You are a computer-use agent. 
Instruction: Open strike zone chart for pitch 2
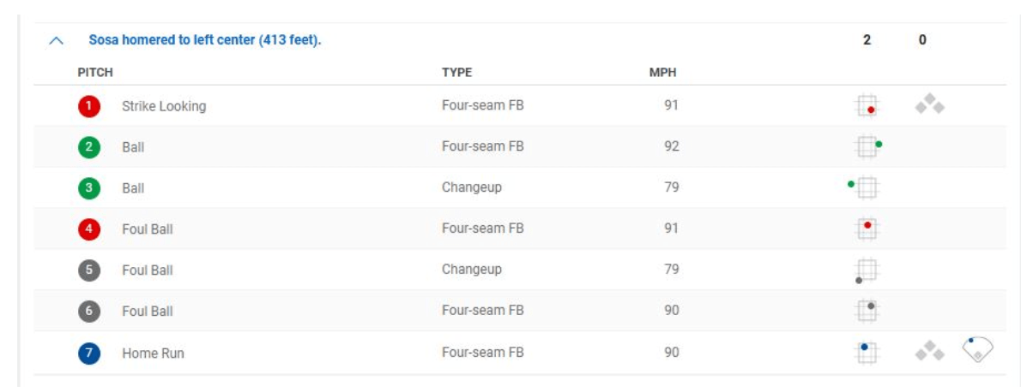coord(867,147)
